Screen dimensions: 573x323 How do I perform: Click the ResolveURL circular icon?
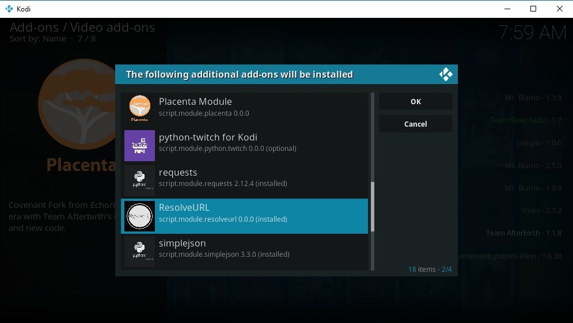[139, 216]
